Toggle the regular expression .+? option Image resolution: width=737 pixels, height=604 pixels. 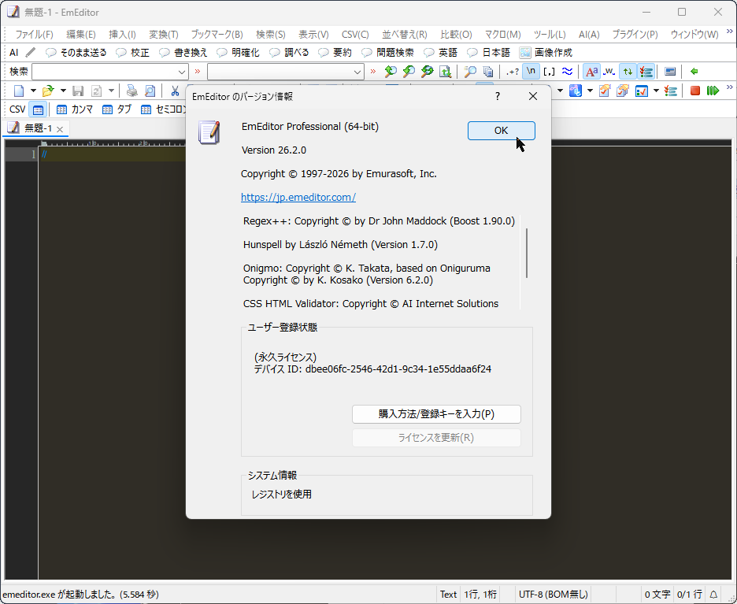click(513, 72)
